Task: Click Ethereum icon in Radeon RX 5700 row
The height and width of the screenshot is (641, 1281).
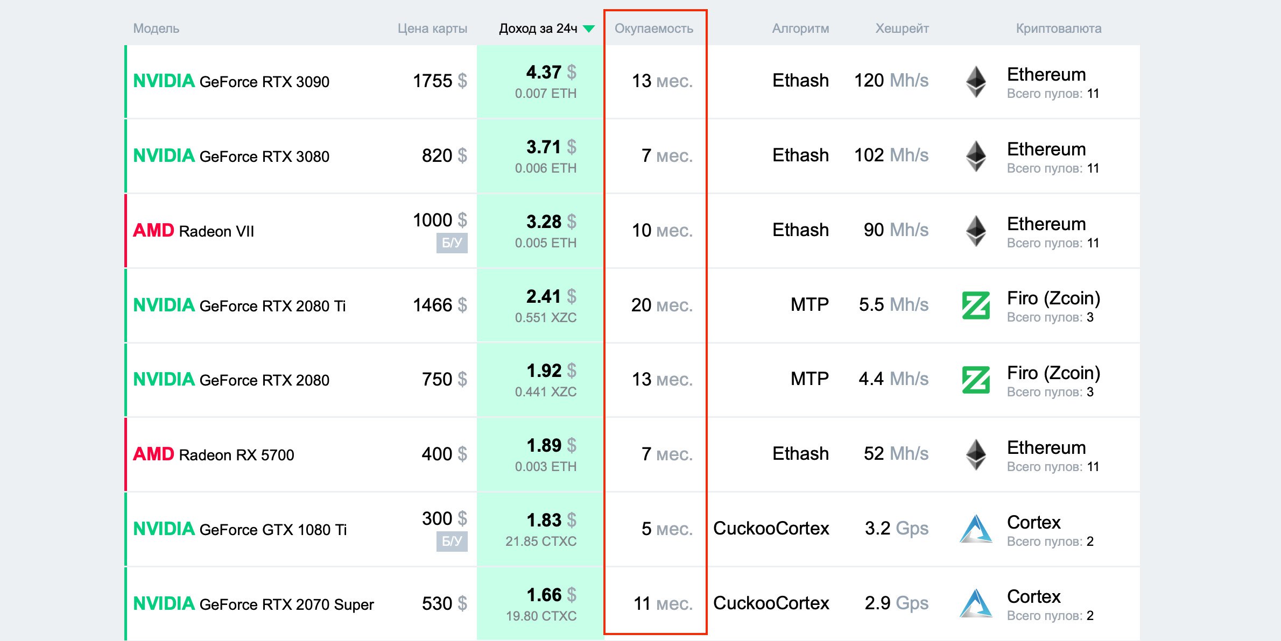Action: pos(976,455)
